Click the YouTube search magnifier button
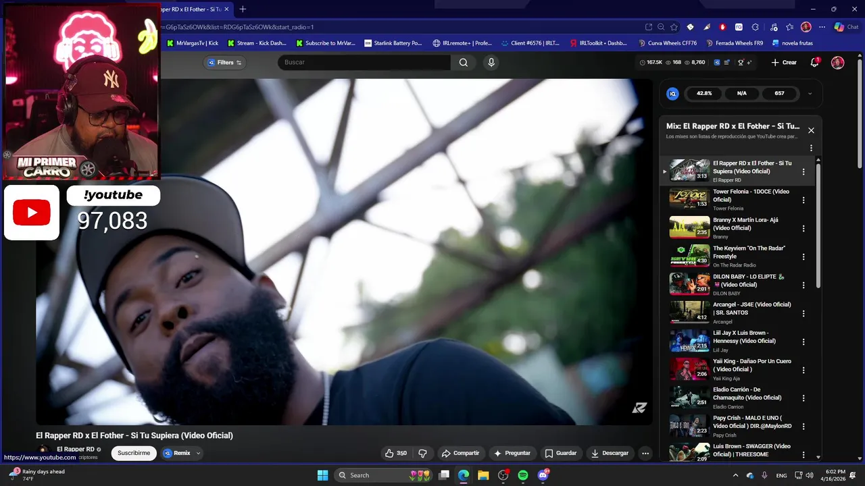Viewport: 865px width, 486px height. click(464, 62)
